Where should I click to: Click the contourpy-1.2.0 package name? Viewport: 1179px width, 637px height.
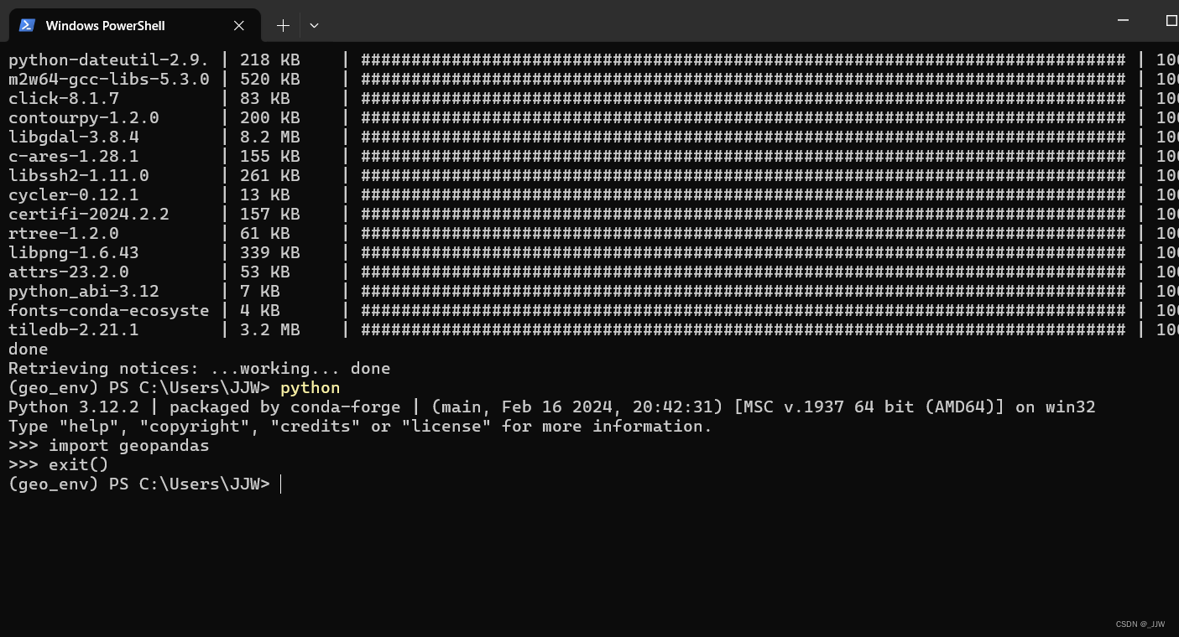[84, 117]
